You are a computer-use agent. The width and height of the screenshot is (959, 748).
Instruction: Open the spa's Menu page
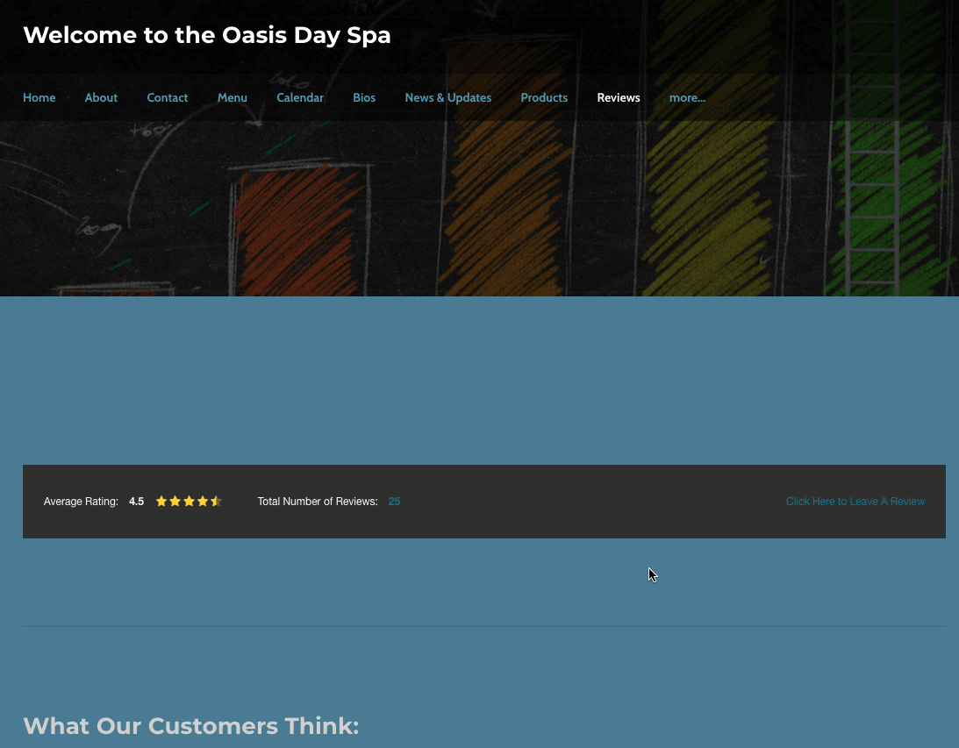tap(232, 97)
